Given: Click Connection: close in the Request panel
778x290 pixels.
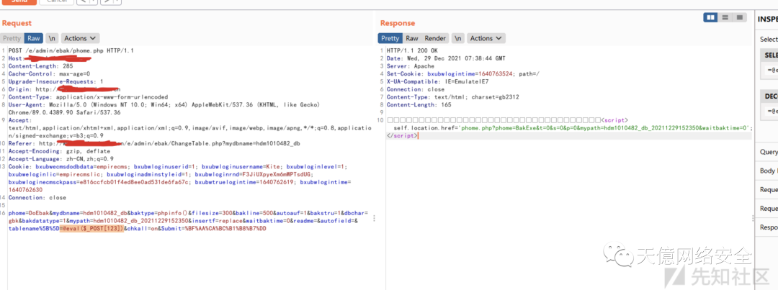Looking at the screenshot, I should [x=37, y=197].
